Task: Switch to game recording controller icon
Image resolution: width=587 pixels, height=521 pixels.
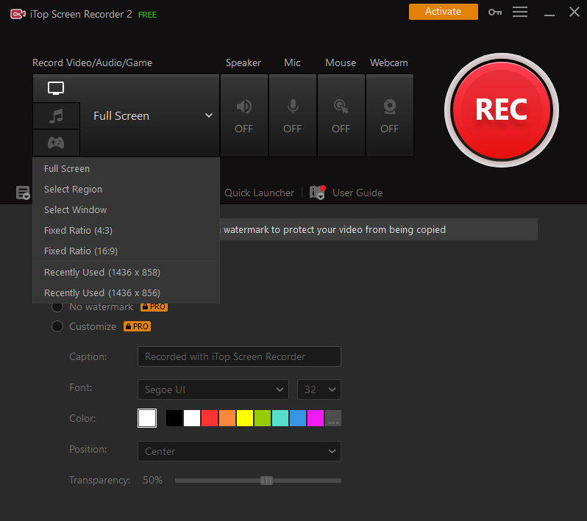Action: tap(56, 143)
